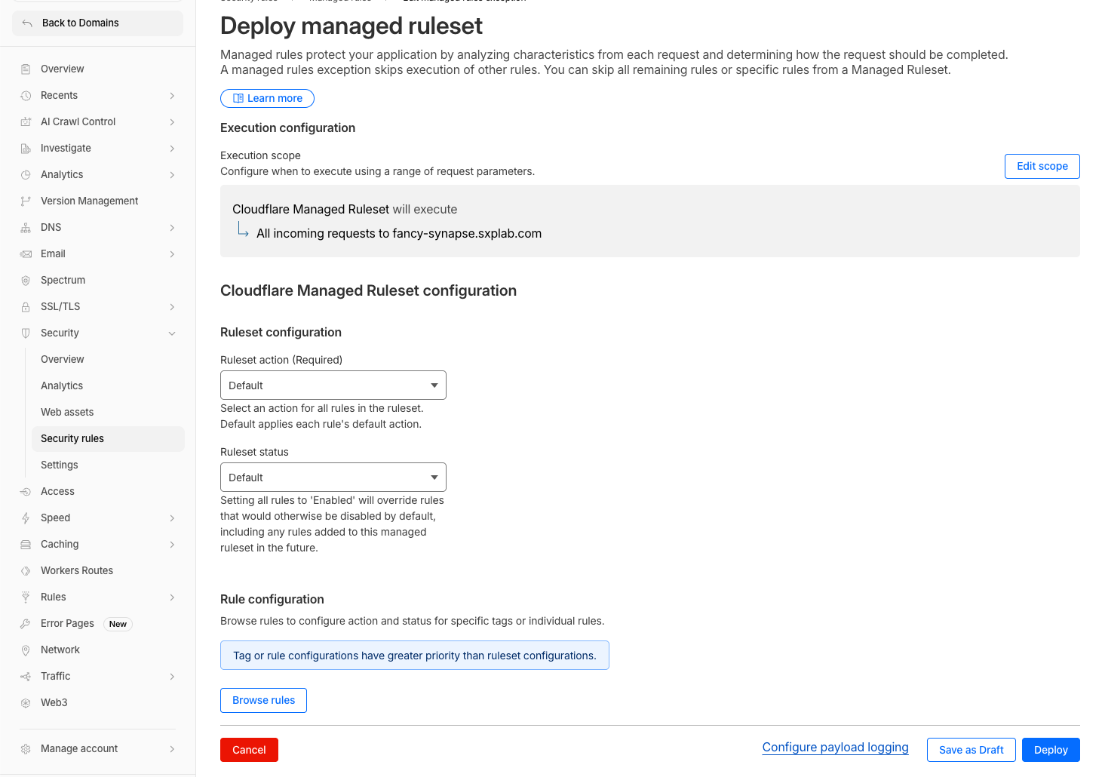Click Workers Routes label in sidebar
Image resolution: width=1102 pixels, height=777 pixels.
click(x=77, y=570)
